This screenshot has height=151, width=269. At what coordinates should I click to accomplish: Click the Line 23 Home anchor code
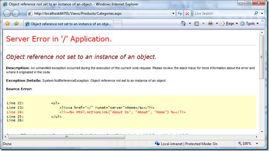[107, 108]
